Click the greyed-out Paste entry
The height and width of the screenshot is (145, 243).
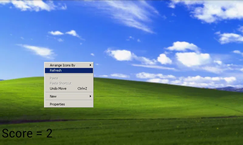click(69, 78)
